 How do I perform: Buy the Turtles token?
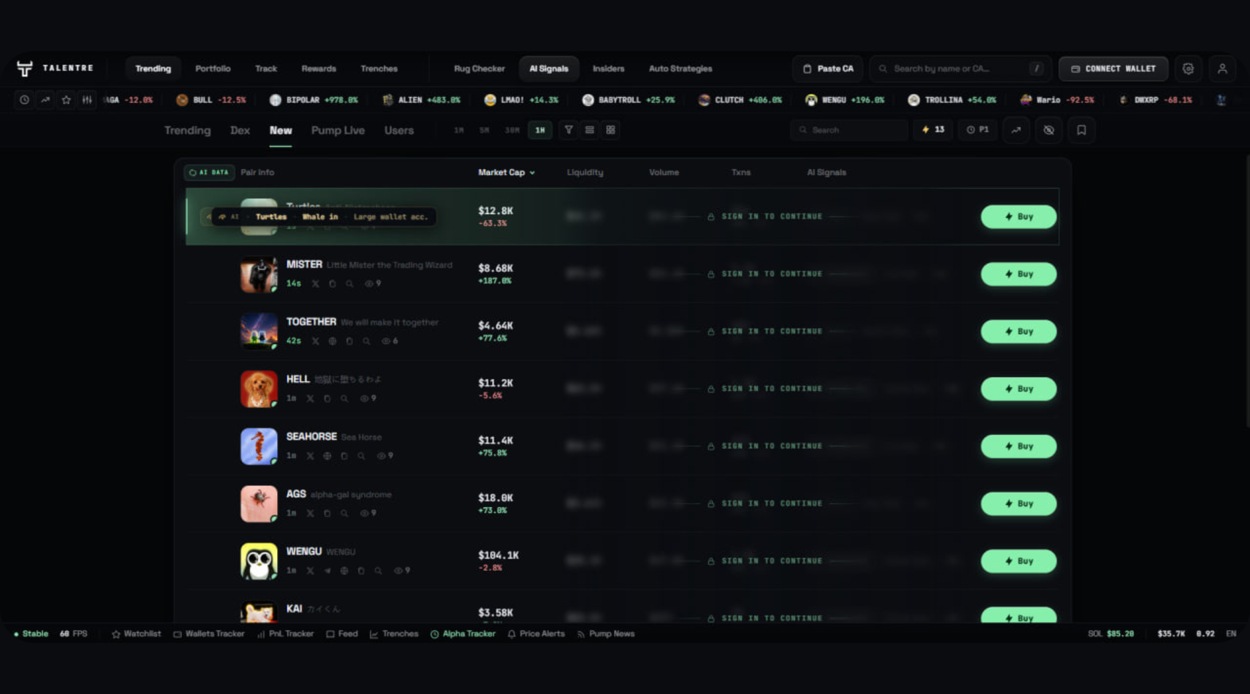click(x=1018, y=216)
